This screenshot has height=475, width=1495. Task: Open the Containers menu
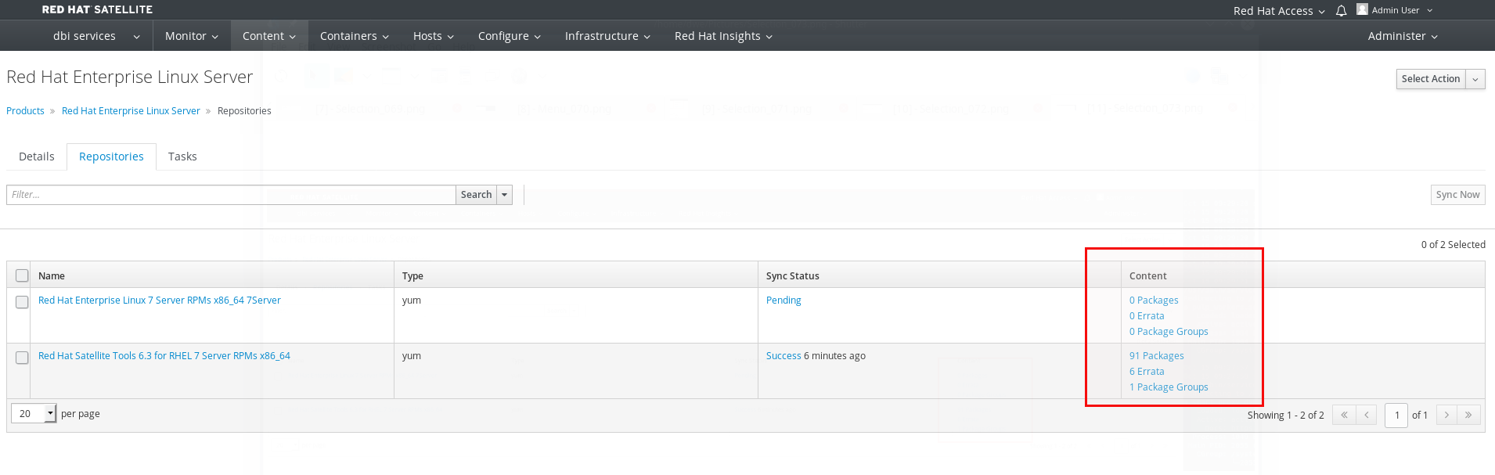click(x=355, y=36)
